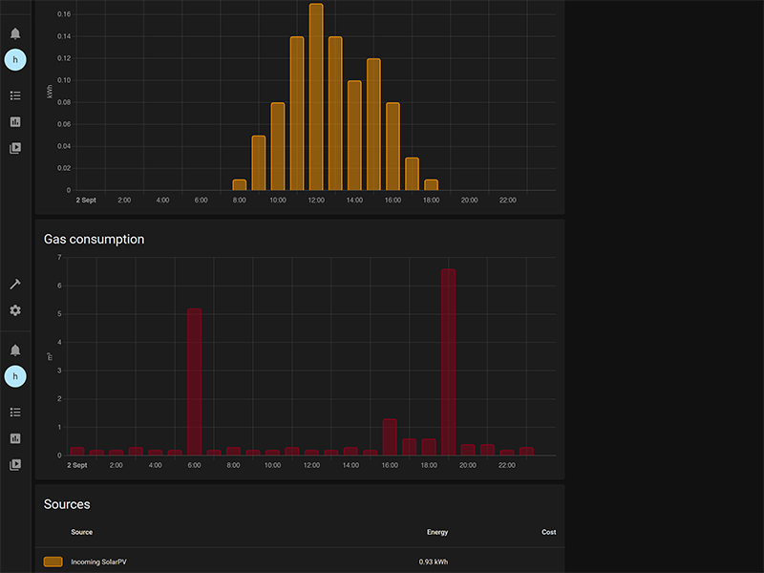Select the gas consumption spike at 6:00
The image size is (764, 573).
click(195, 382)
